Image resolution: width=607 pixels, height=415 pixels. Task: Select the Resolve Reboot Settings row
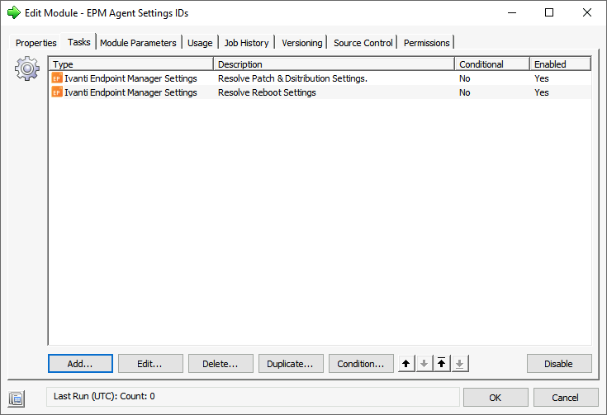click(320, 92)
